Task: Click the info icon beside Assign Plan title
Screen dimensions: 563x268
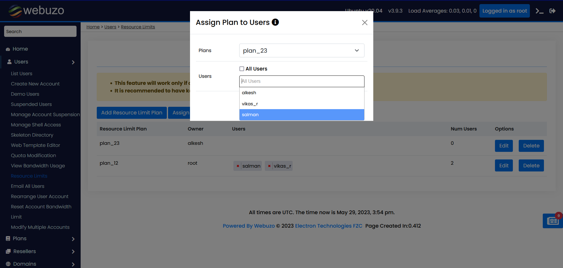Action: pos(275,22)
